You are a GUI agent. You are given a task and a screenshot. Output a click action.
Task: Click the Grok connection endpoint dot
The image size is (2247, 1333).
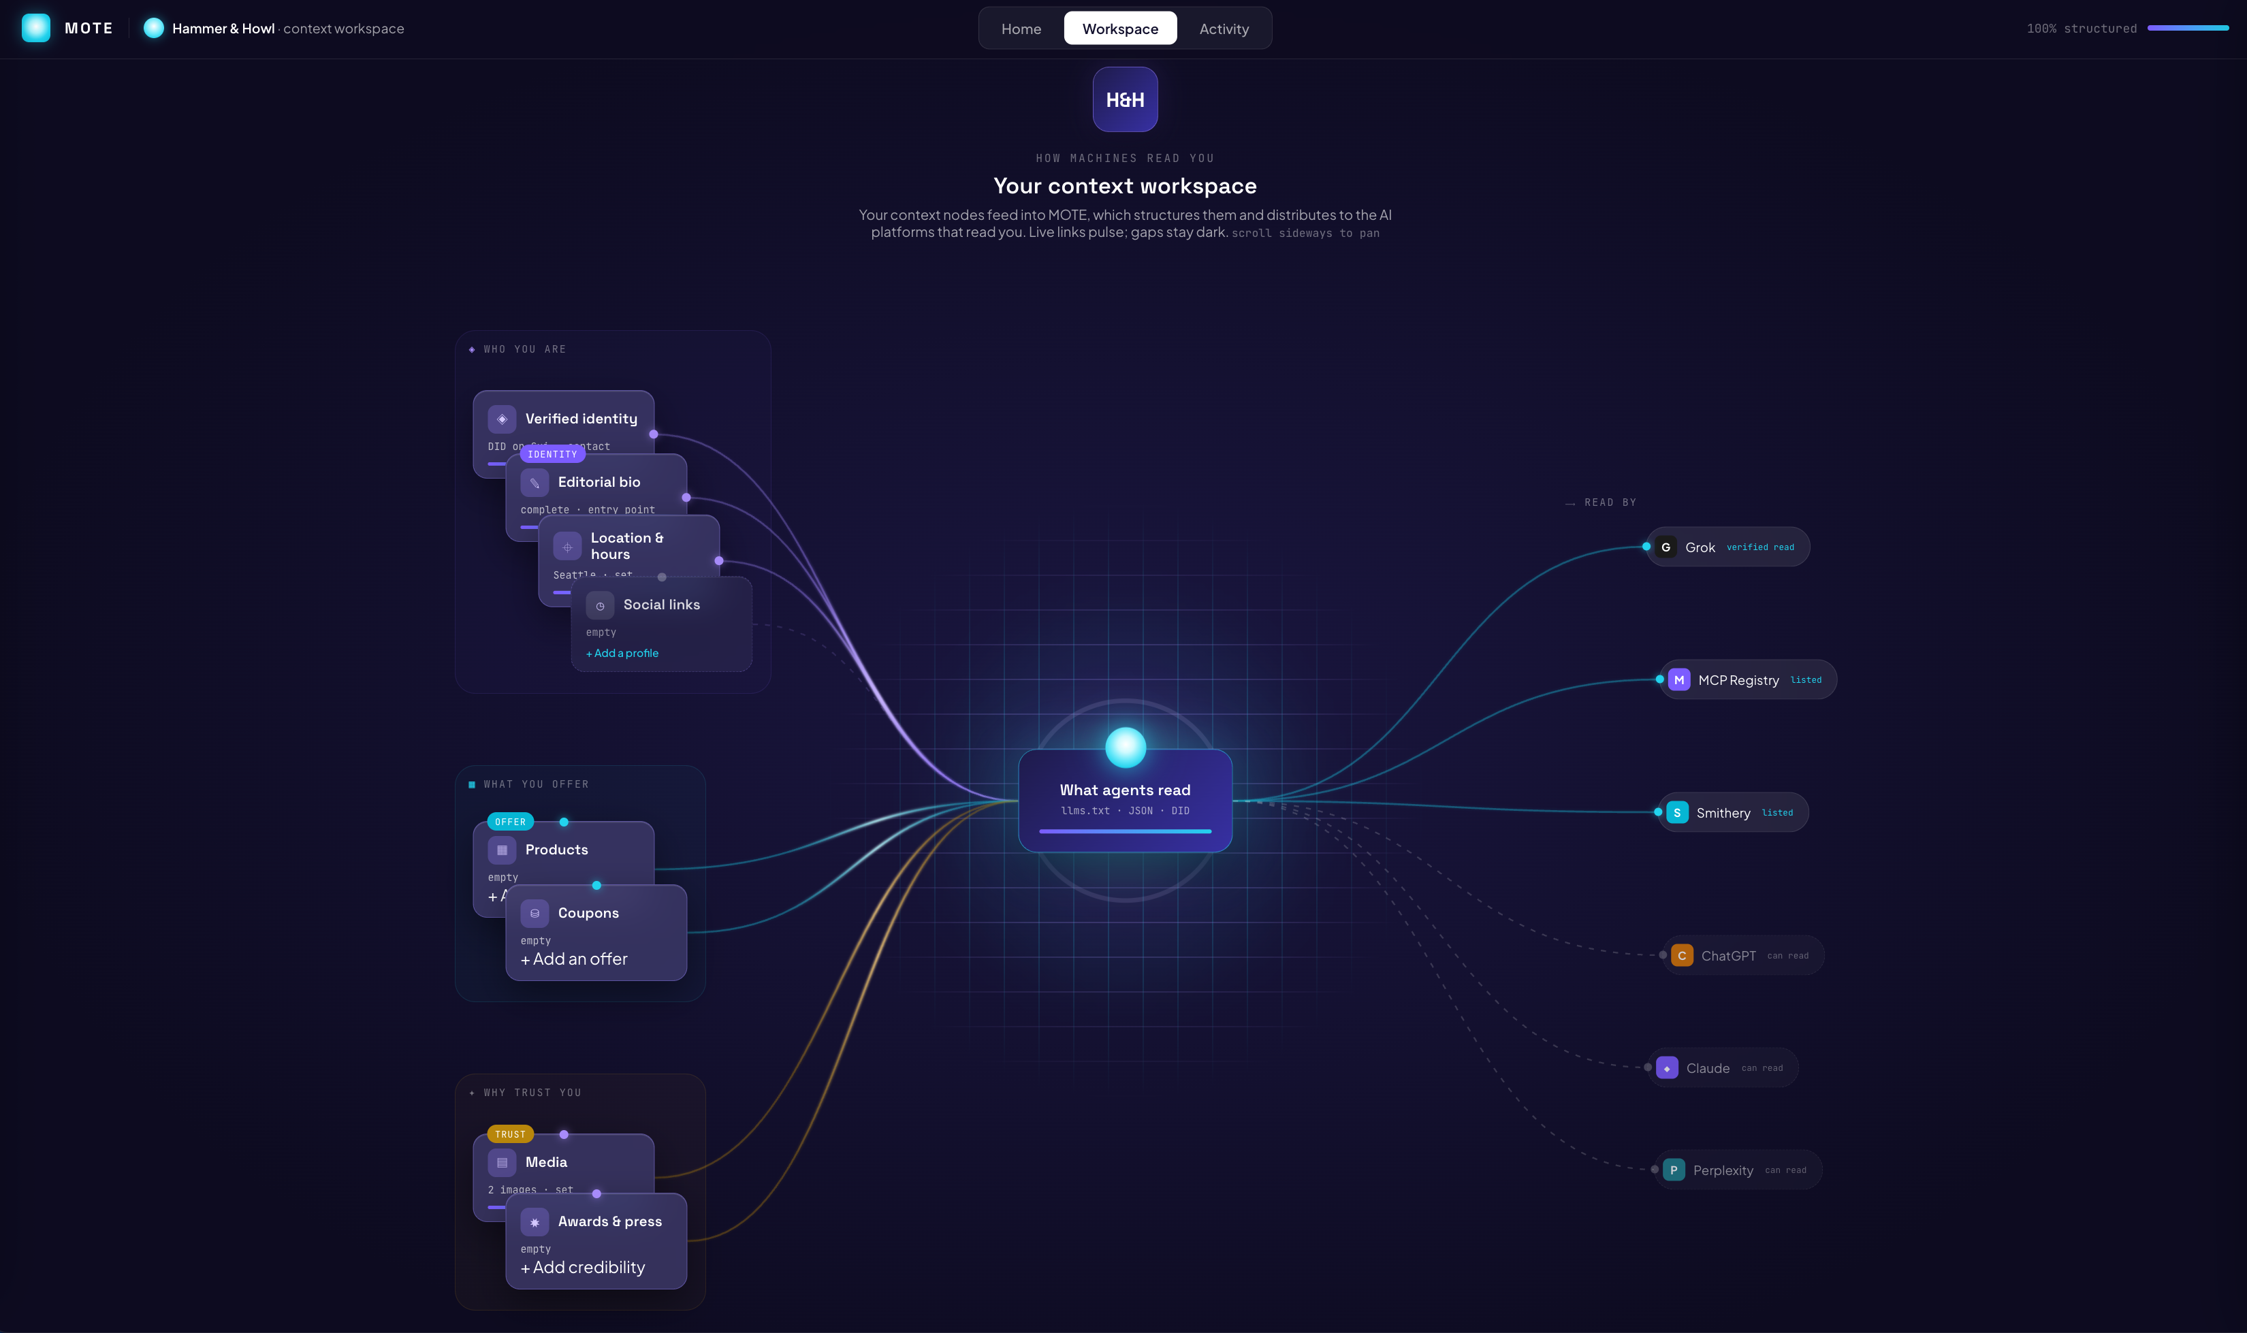pos(1646,546)
